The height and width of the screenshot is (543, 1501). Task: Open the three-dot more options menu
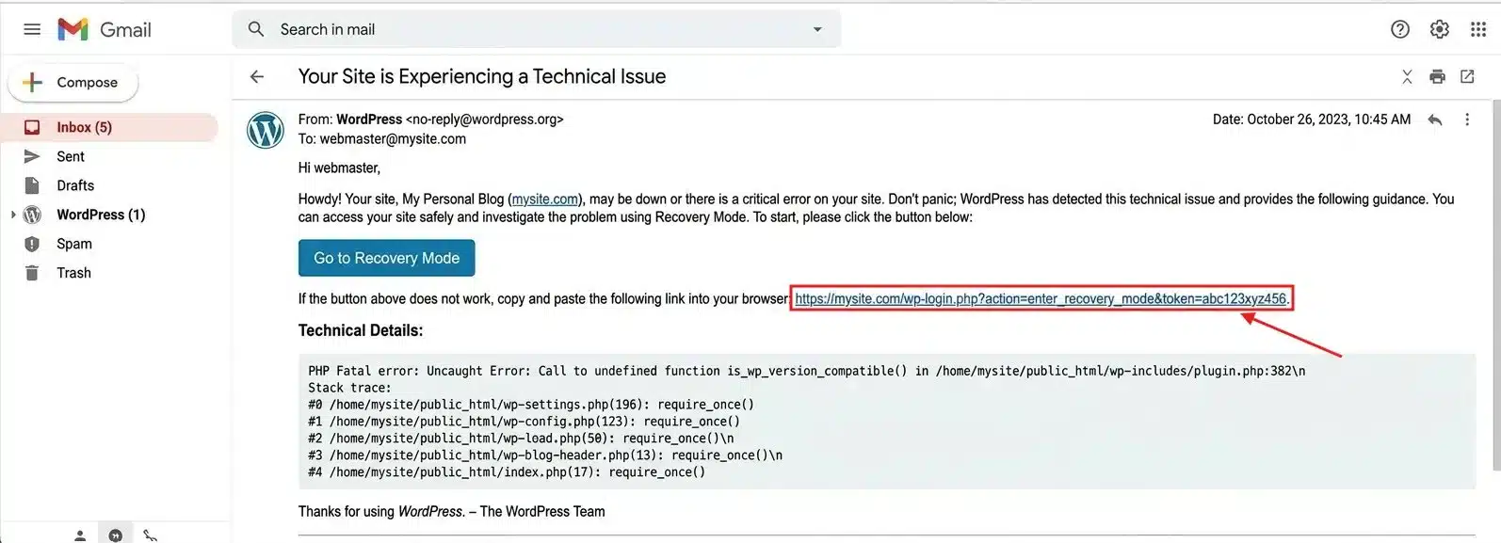click(1467, 120)
